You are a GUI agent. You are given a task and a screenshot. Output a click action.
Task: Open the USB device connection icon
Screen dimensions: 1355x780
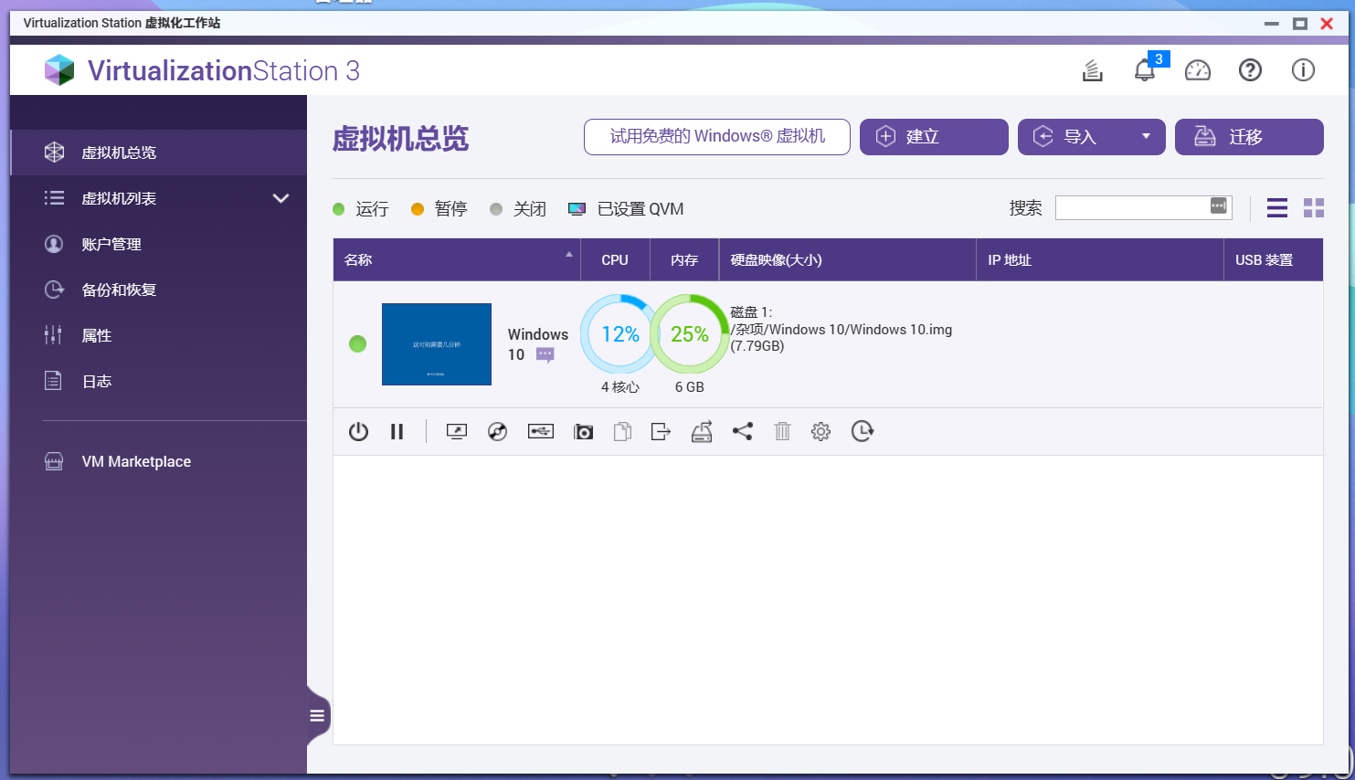[541, 431]
